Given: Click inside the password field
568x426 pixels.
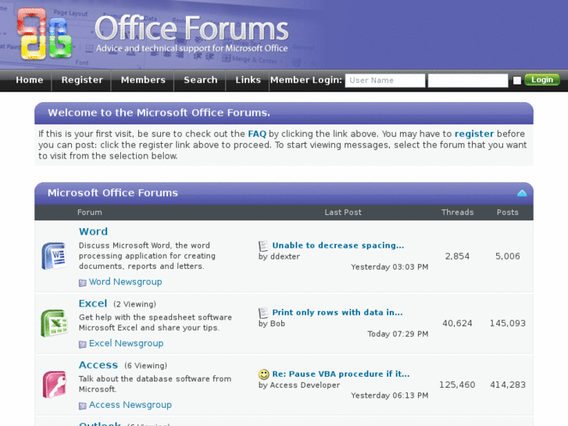Looking at the screenshot, I should point(468,81).
